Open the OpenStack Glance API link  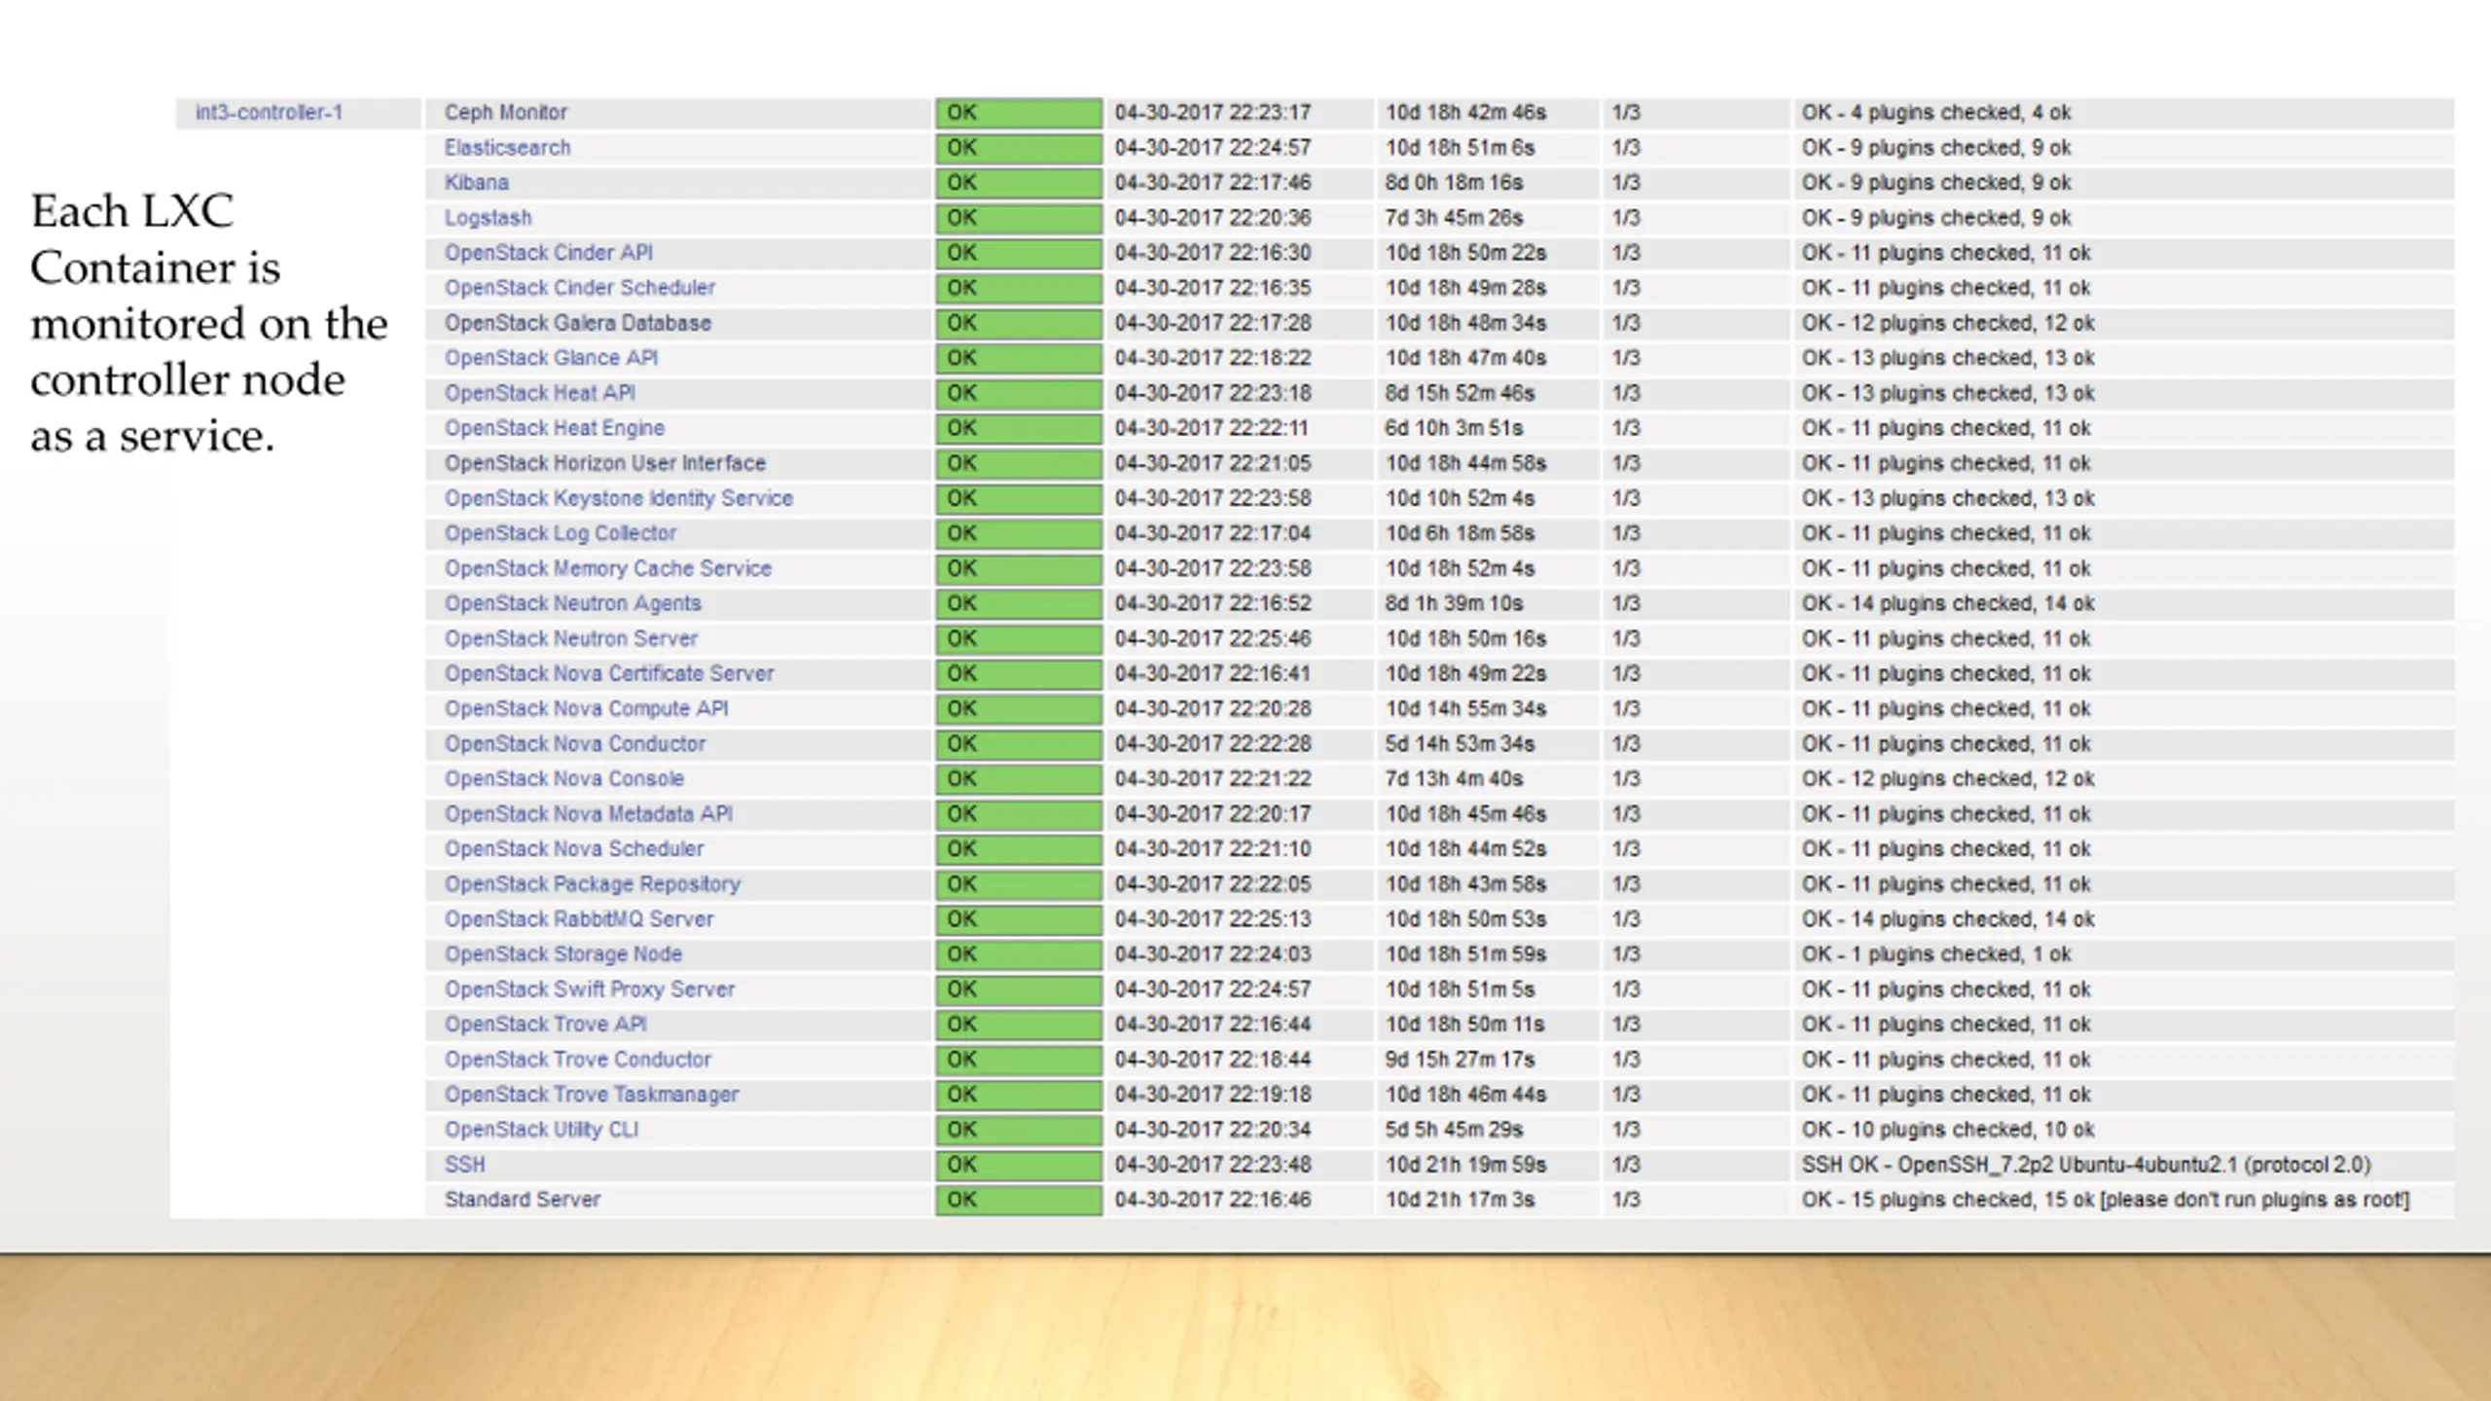tap(551, 358)
